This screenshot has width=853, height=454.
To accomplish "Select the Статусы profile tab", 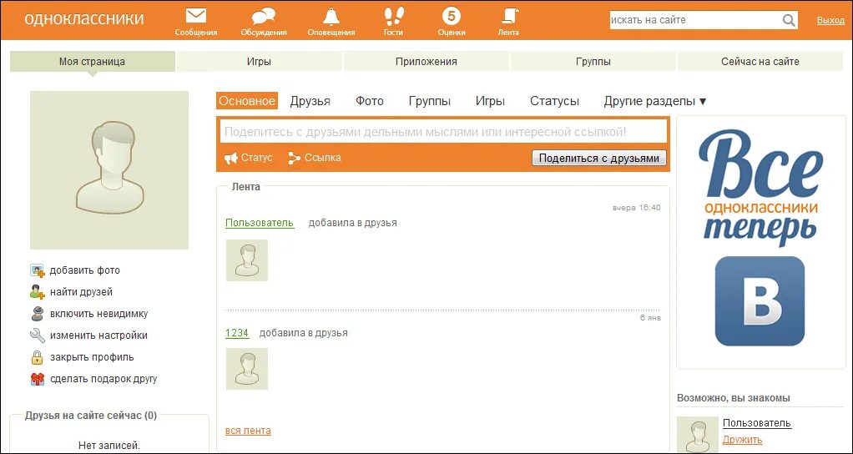I will (x=554, y=101).
